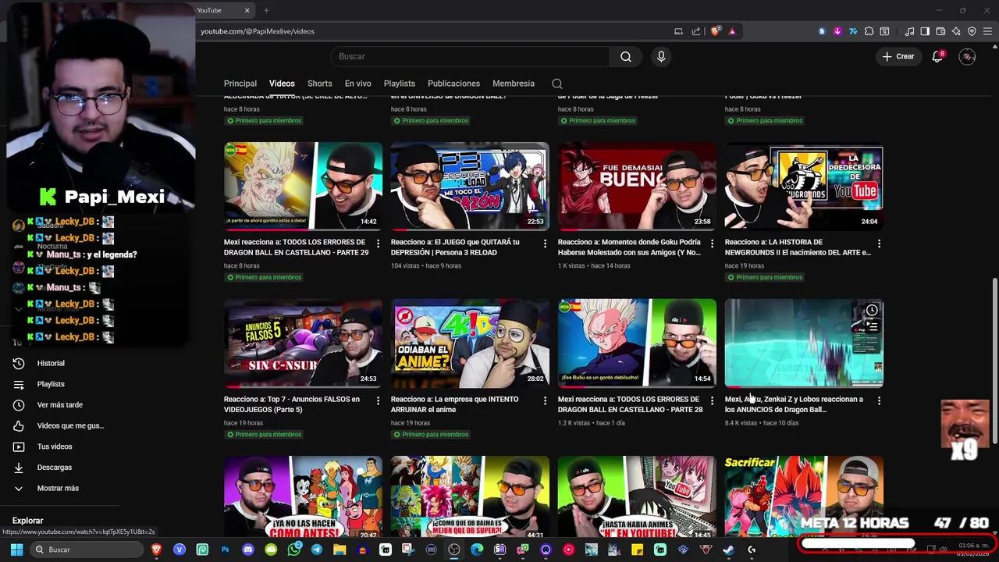Click the Brave Rewards triangle icon
Screen dimensions: 999x562
pyautogui.click(x=732, y=31)
